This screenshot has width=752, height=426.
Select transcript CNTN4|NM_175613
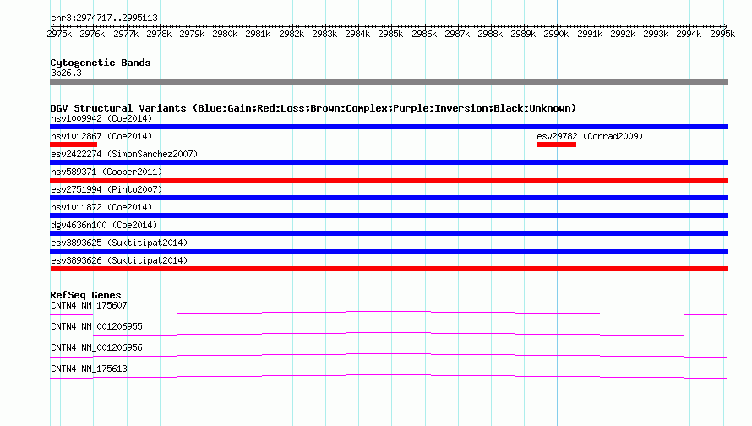(x=89, y=369)
